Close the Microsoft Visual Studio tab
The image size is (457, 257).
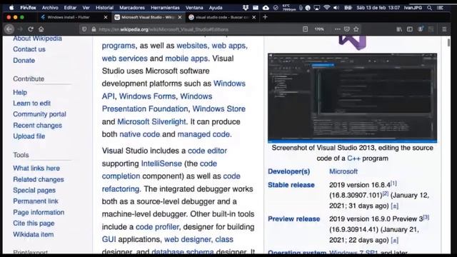(180, 17)
